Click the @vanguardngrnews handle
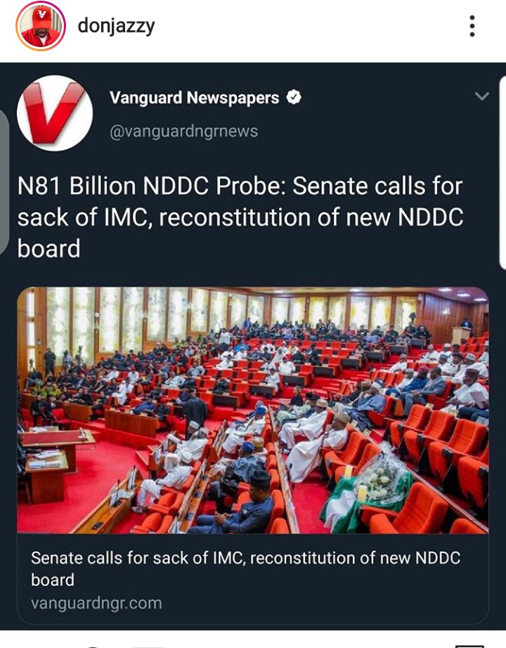This screenshot has height=648, width=506. coord(183,131)
